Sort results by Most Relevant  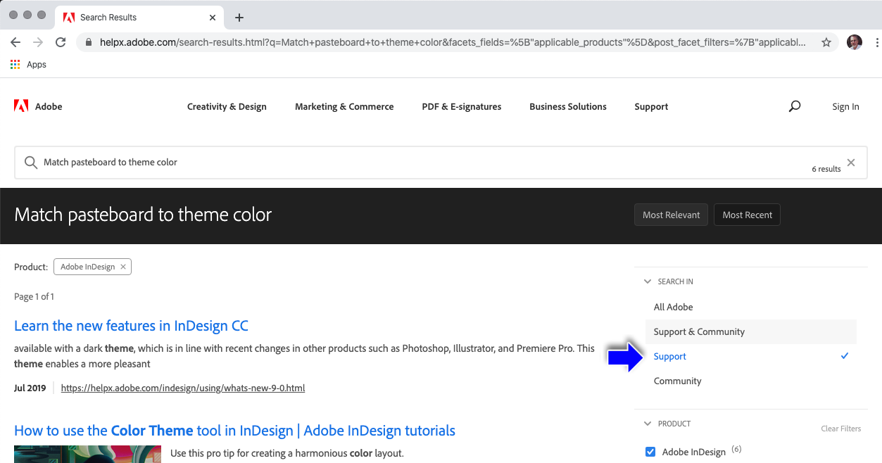[672, 215]
